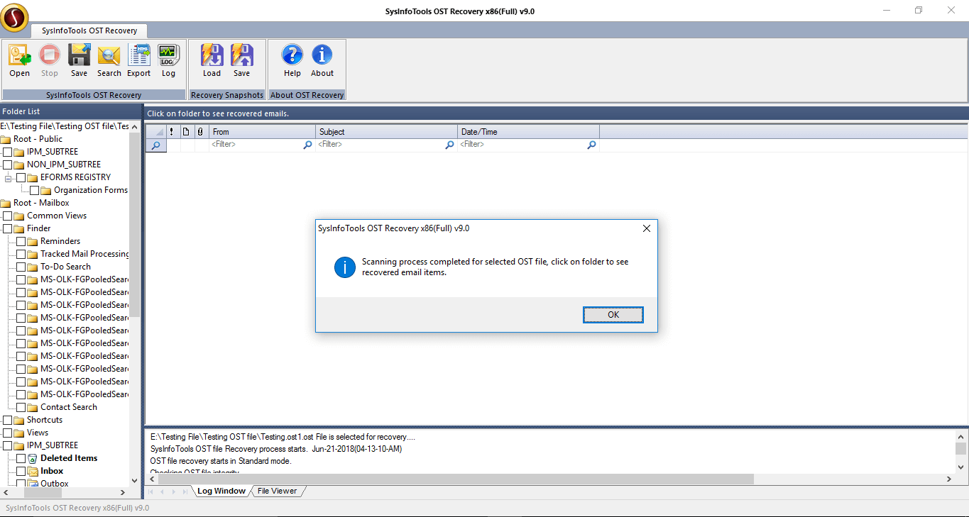Viewport: 969px width, 517px height.
Task: Click the Subject filter magnifier icon
Action: coord(449,145)
